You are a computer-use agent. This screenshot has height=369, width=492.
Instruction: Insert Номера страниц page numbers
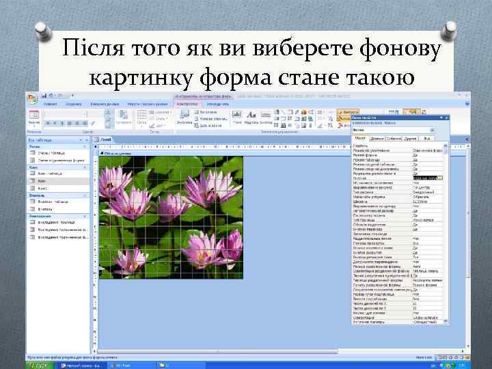[210, 119]
